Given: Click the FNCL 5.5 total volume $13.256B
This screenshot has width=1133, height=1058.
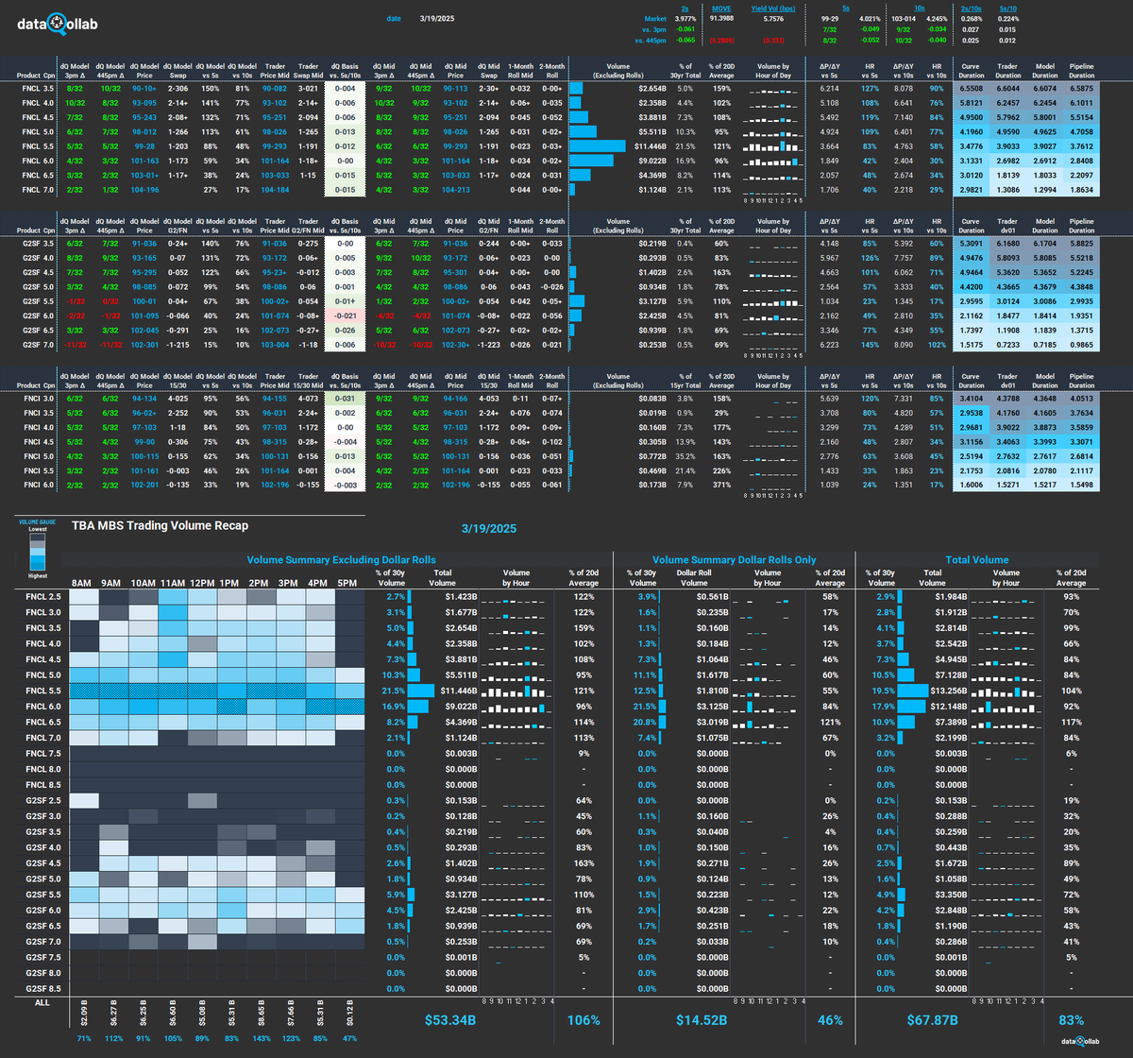Looking at the screenshot, I should (948, 691).
